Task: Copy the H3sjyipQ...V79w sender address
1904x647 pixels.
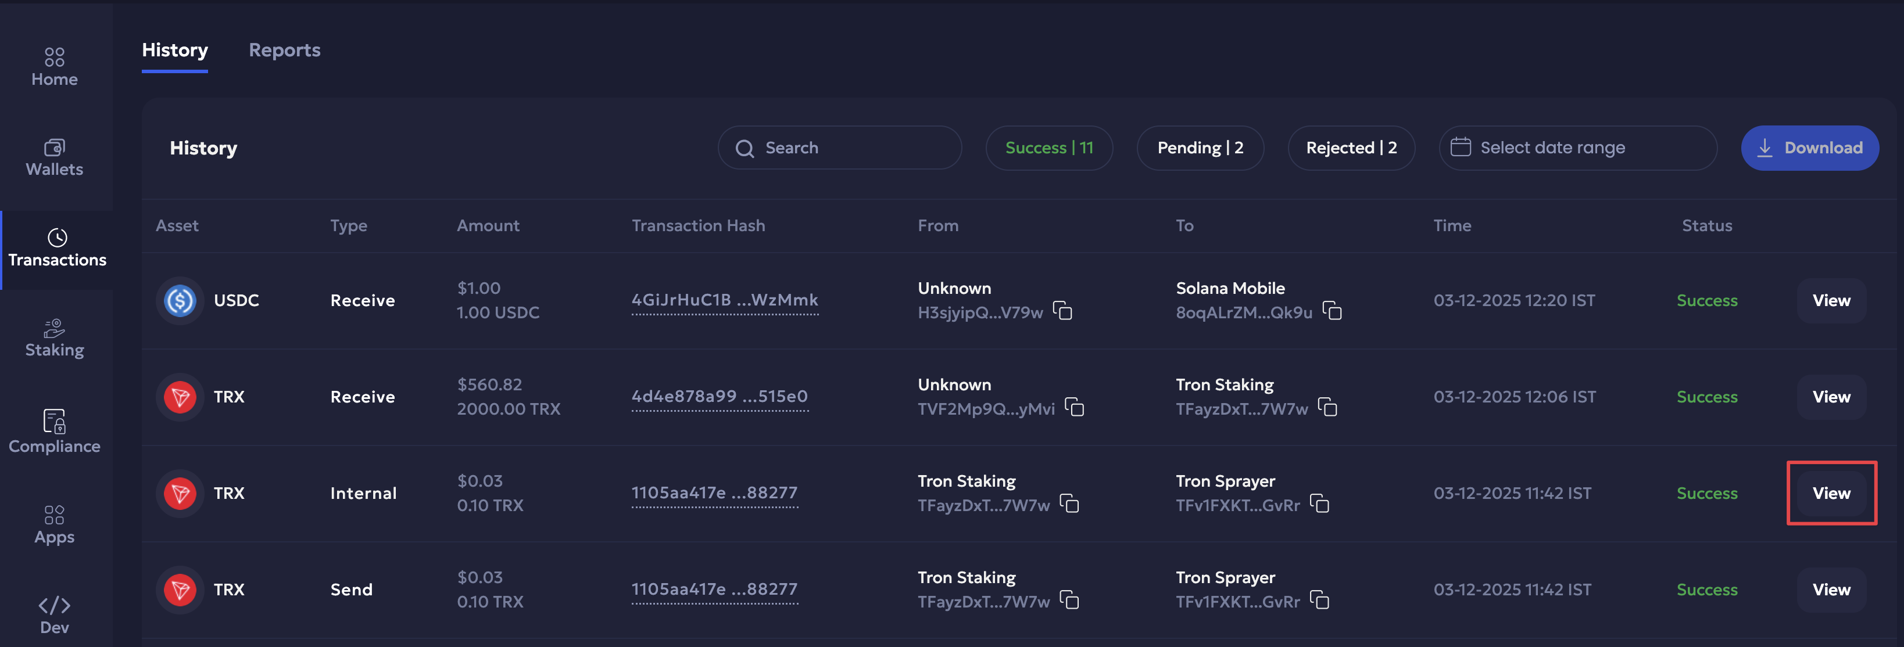Action: tap(1062, 311)
